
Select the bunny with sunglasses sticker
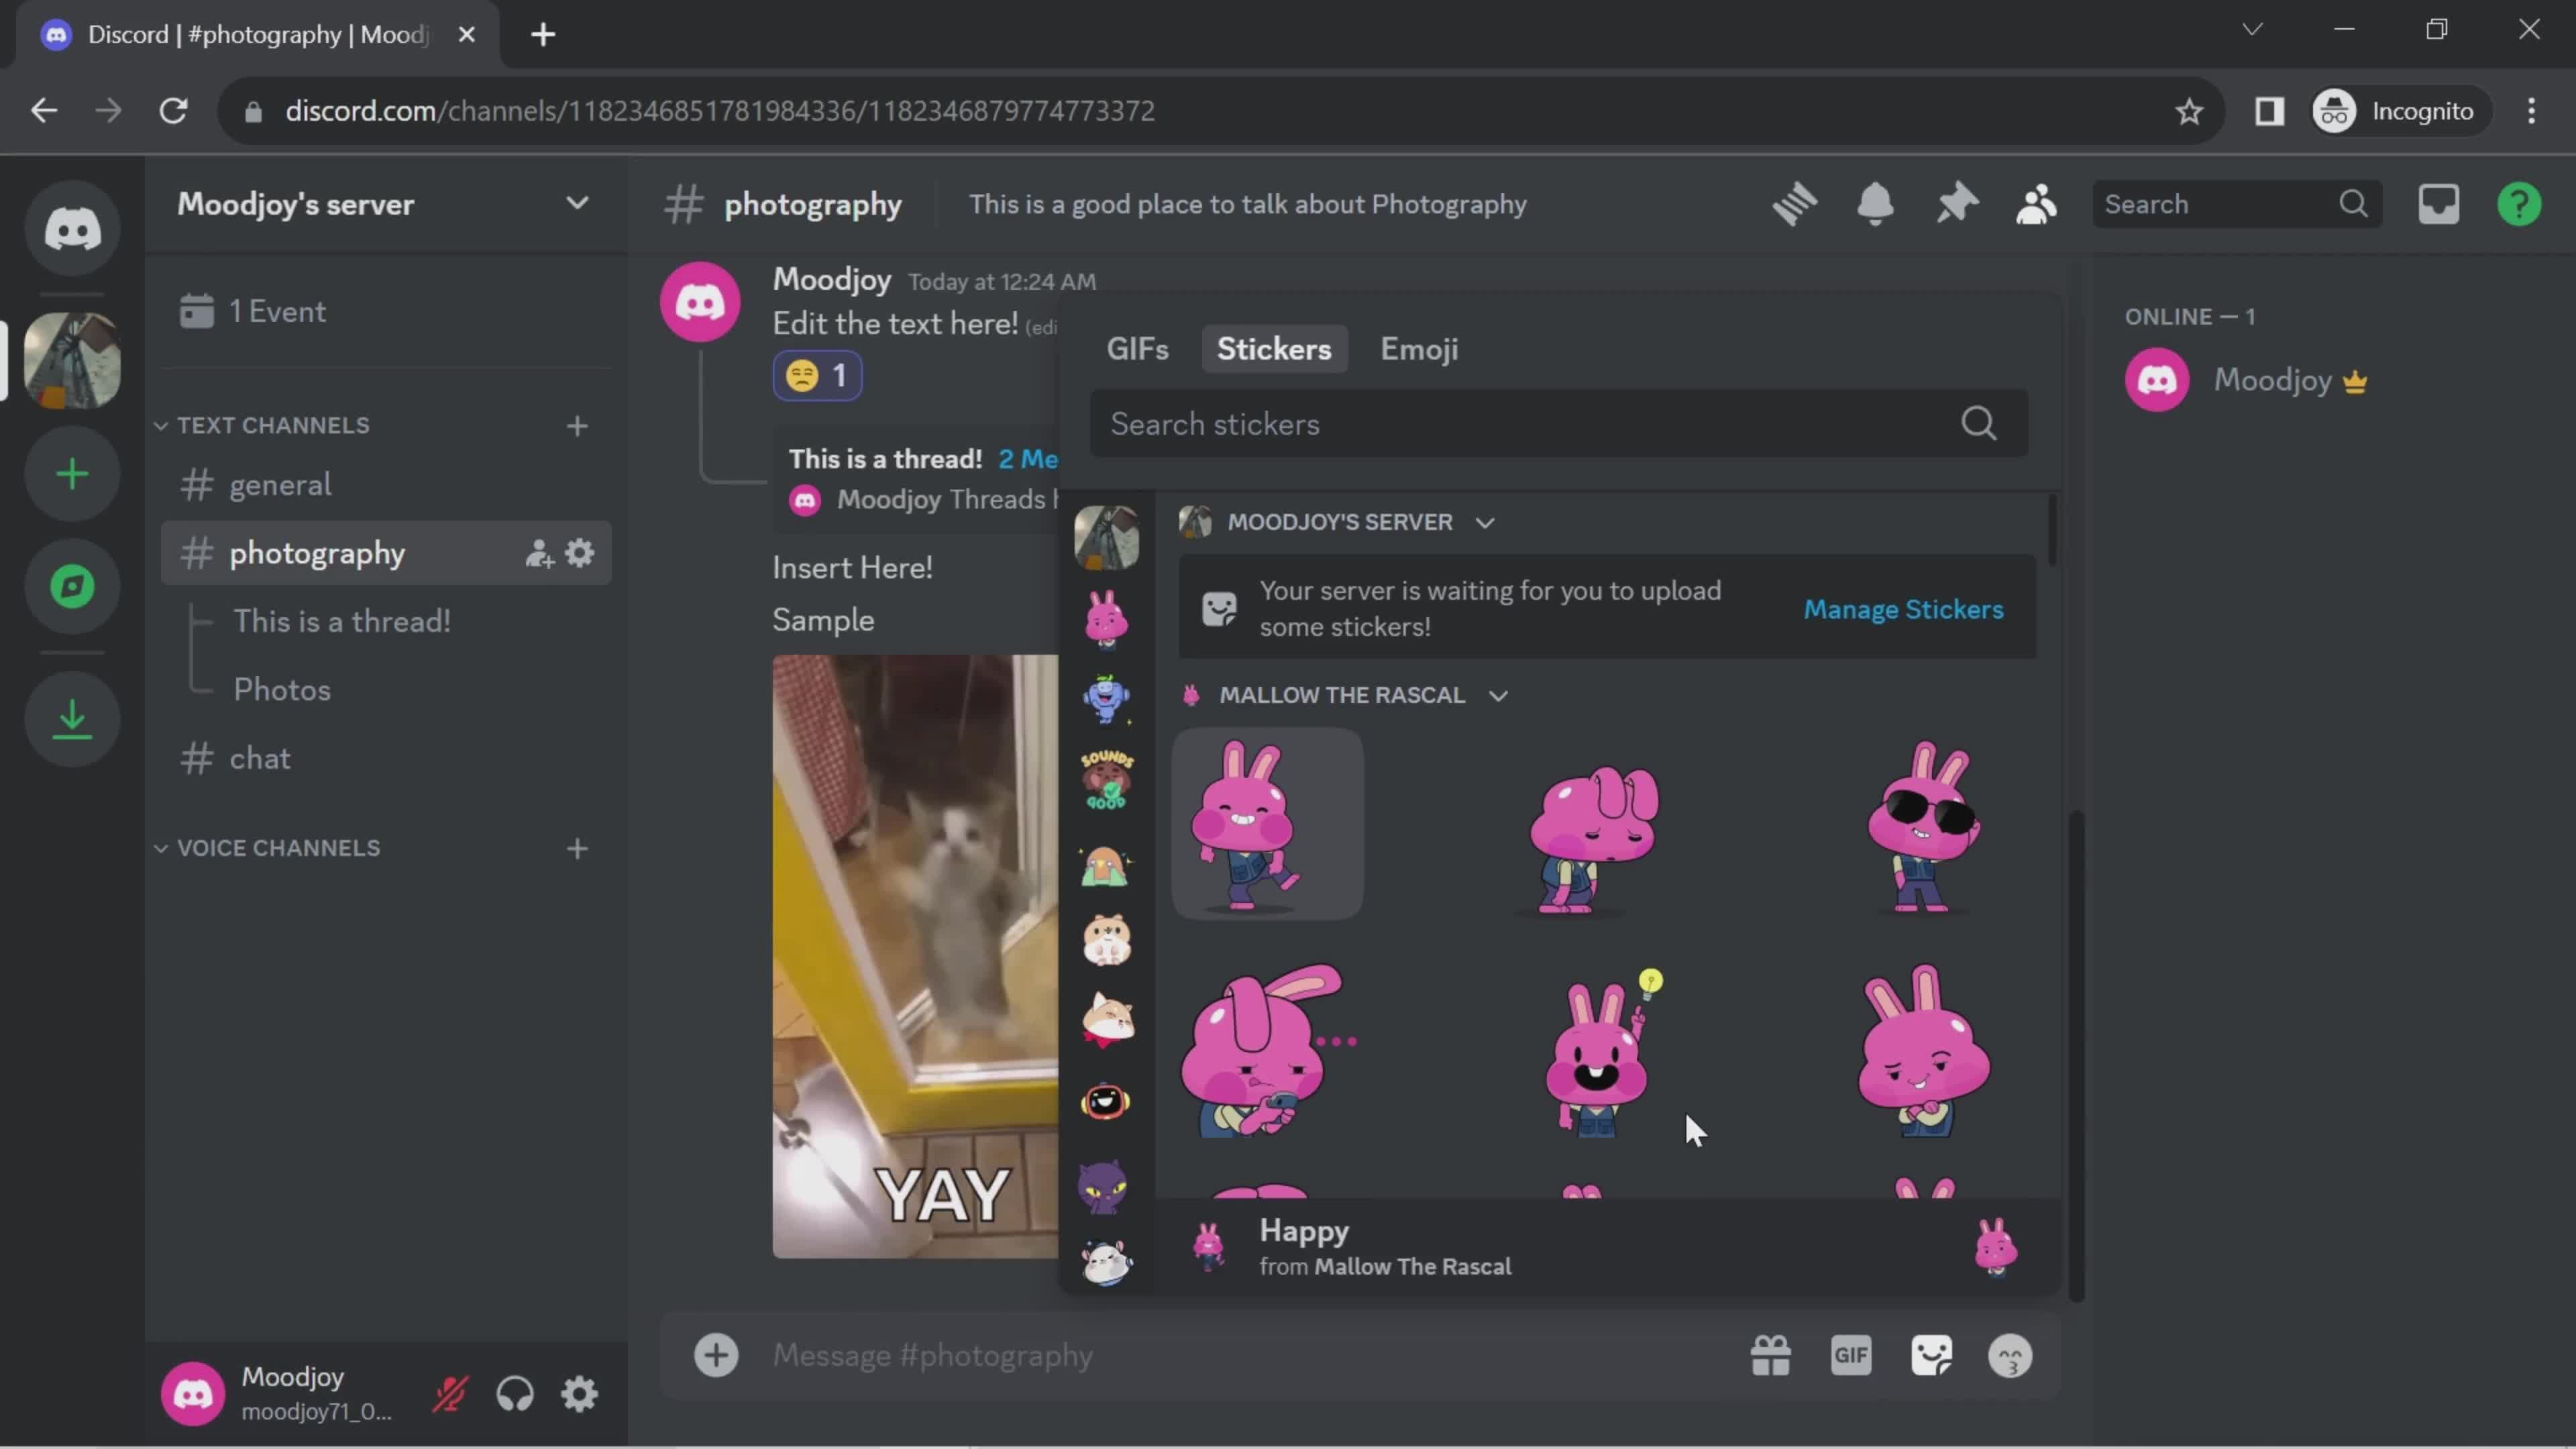tap(1921, 822)
